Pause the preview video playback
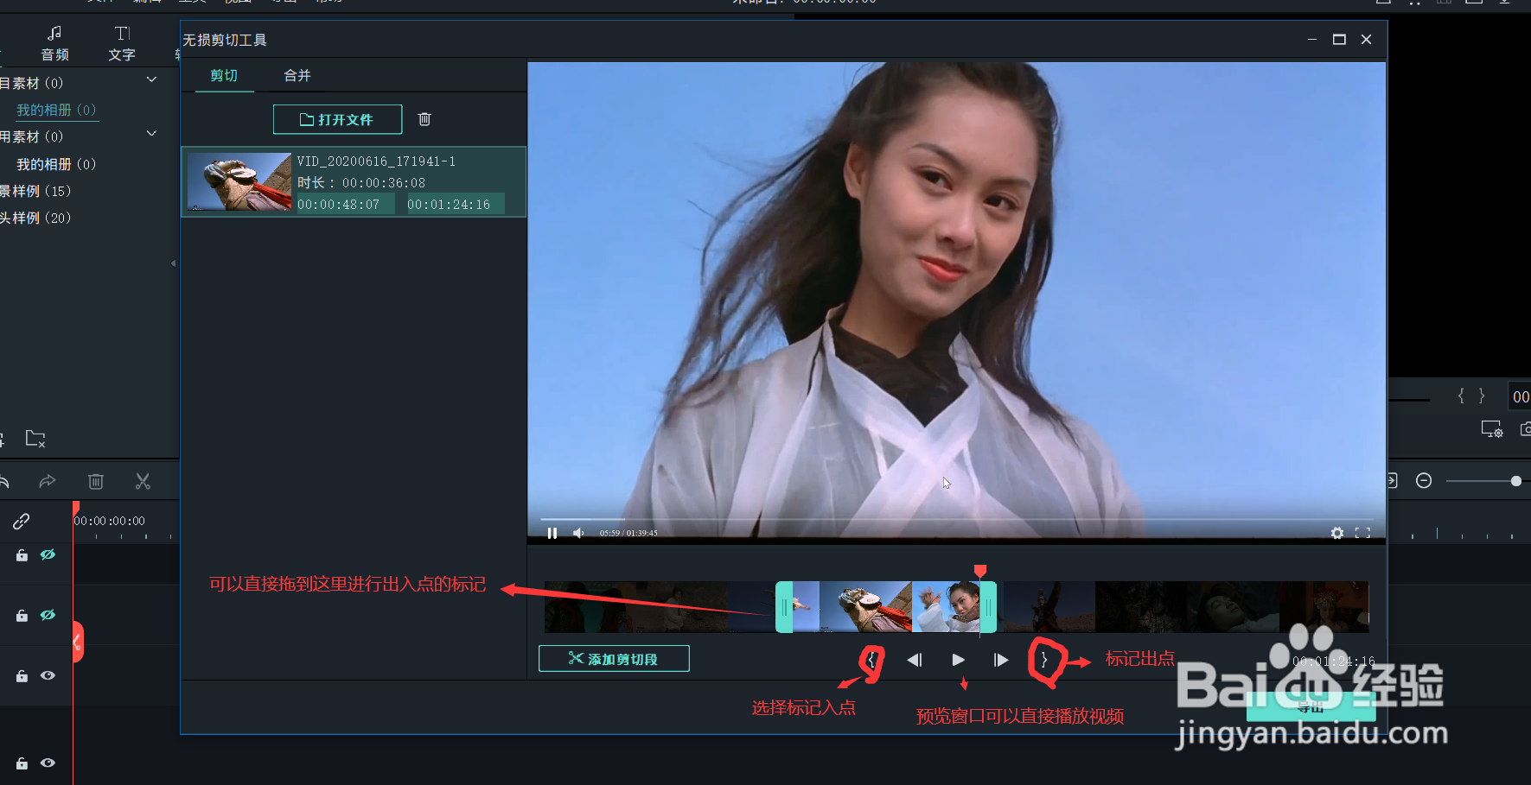Image resolution: width=1531 pixels, height=785 pixels. tap(552, 533)
